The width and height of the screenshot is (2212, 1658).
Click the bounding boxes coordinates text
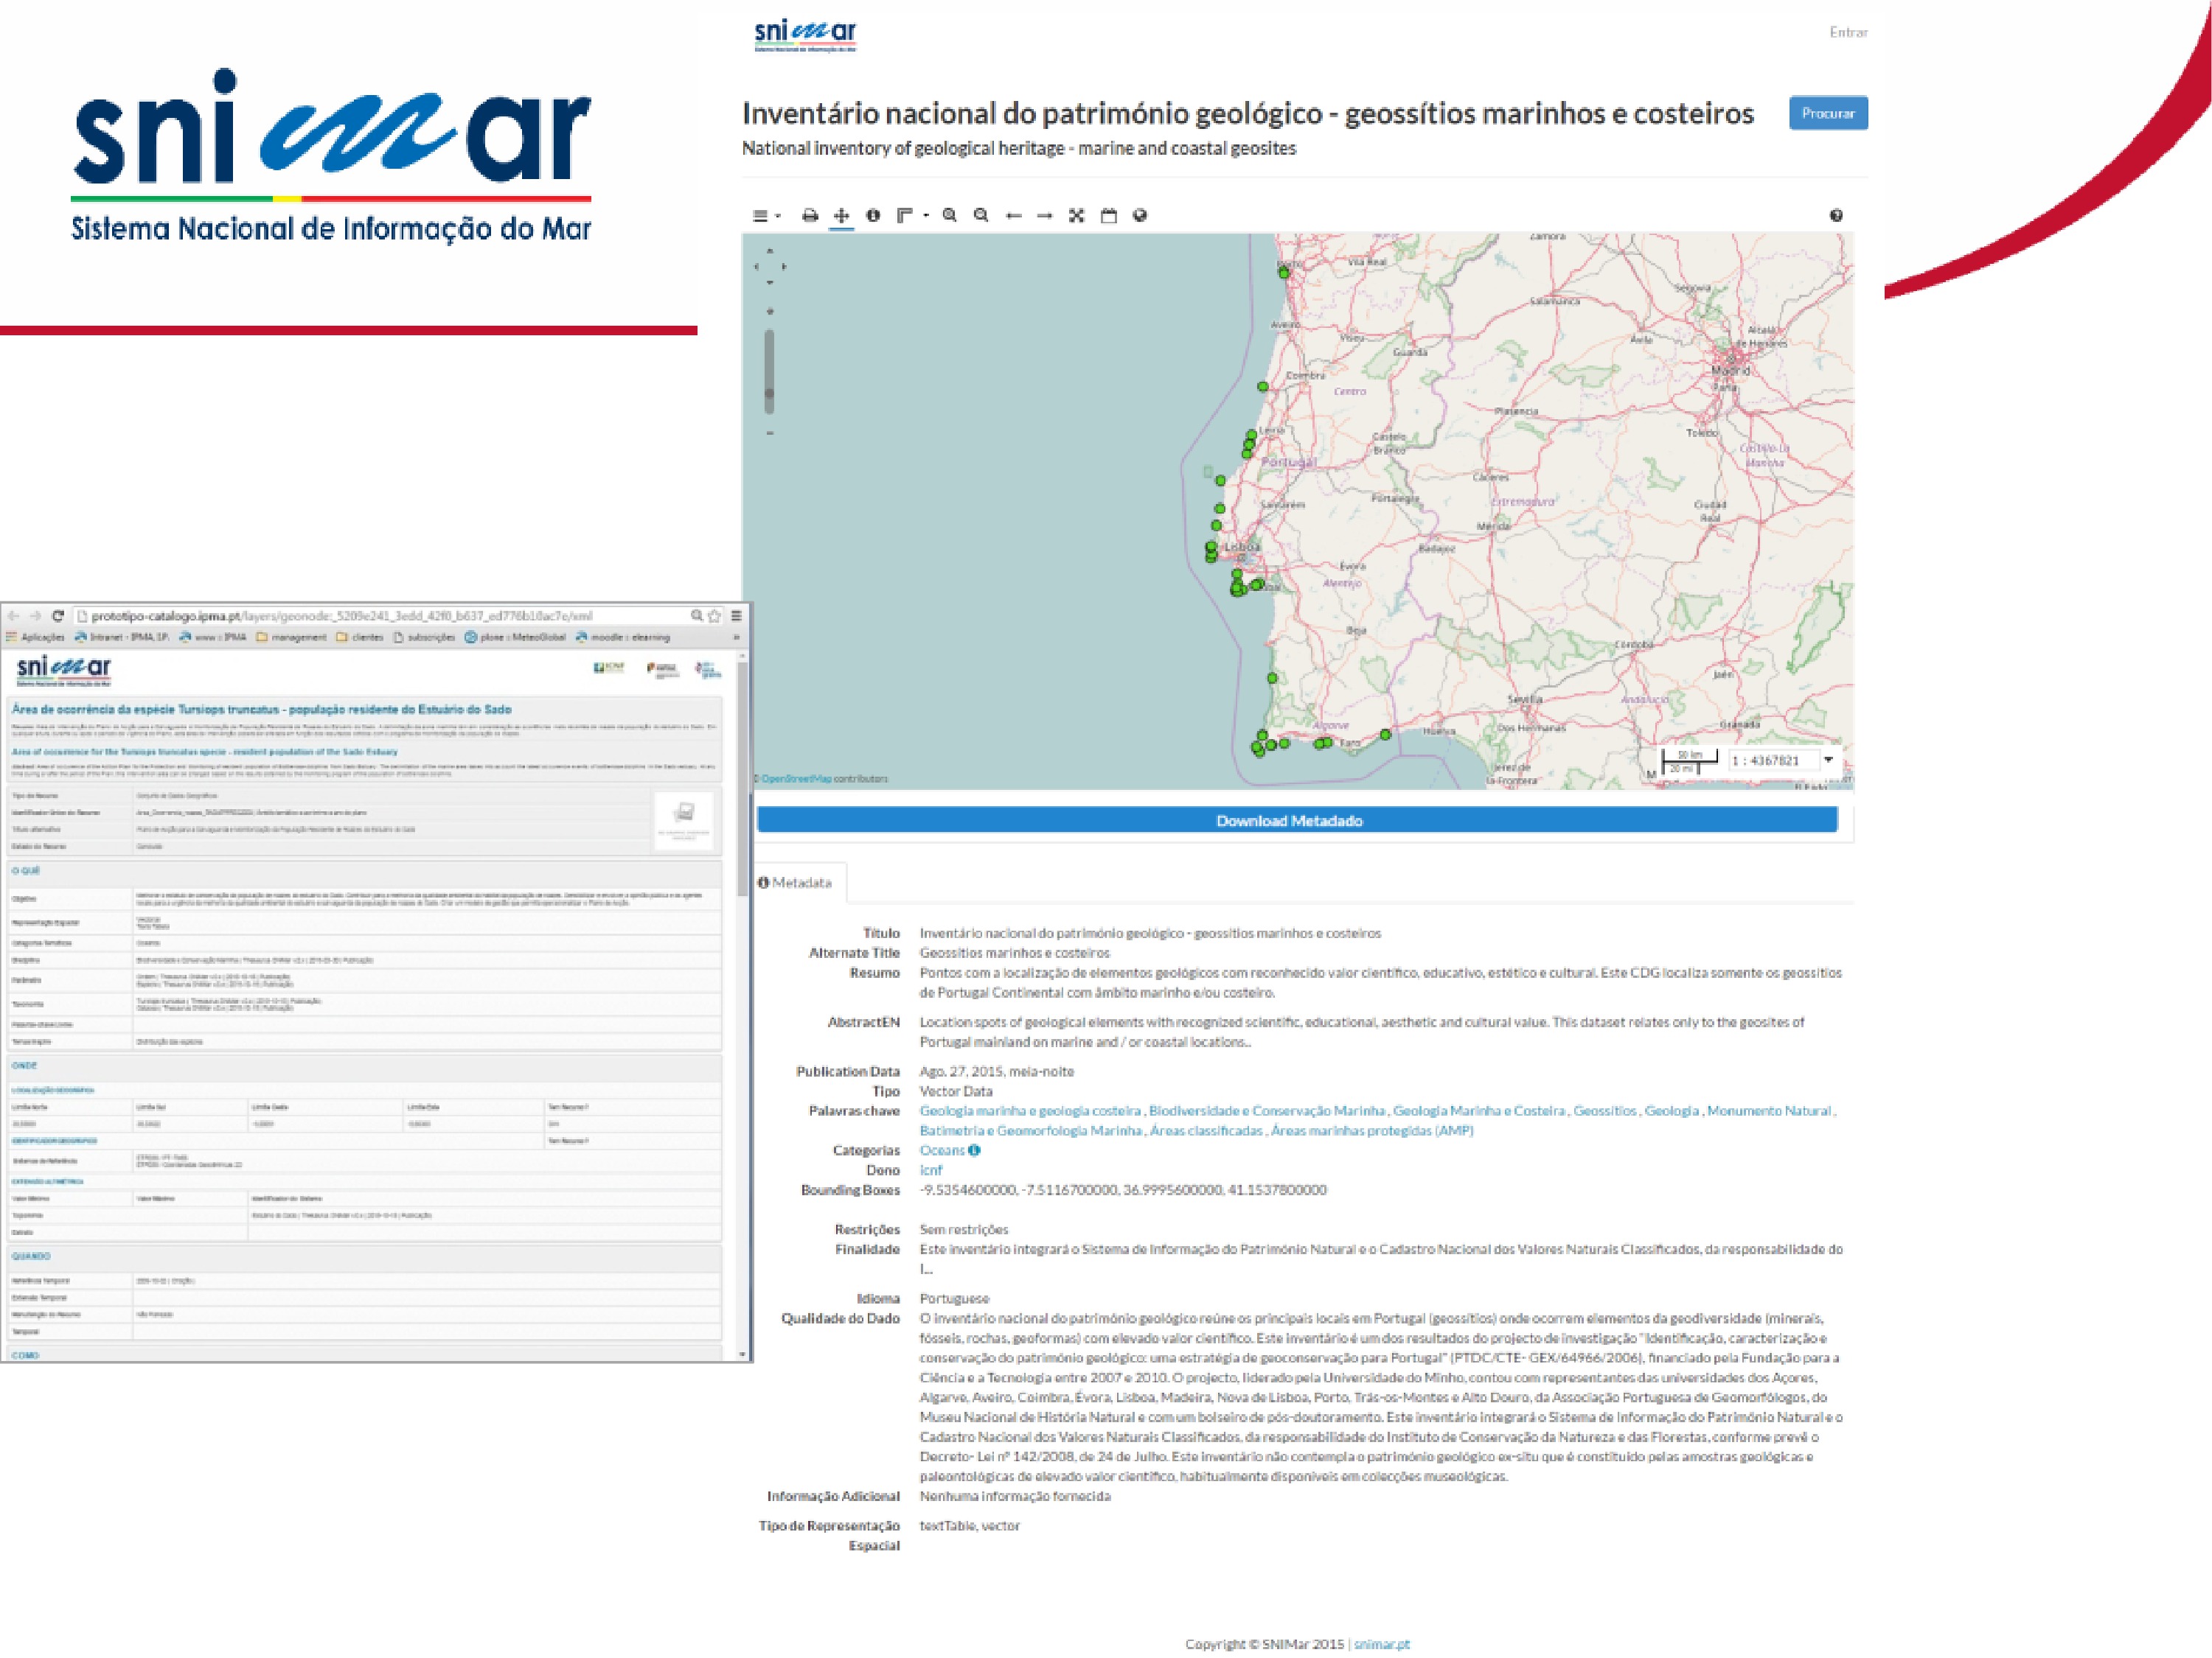pos(1123,1189)
